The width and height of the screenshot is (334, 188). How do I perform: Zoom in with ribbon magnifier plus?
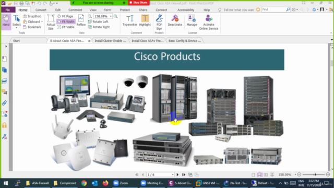tap(116, 16)
